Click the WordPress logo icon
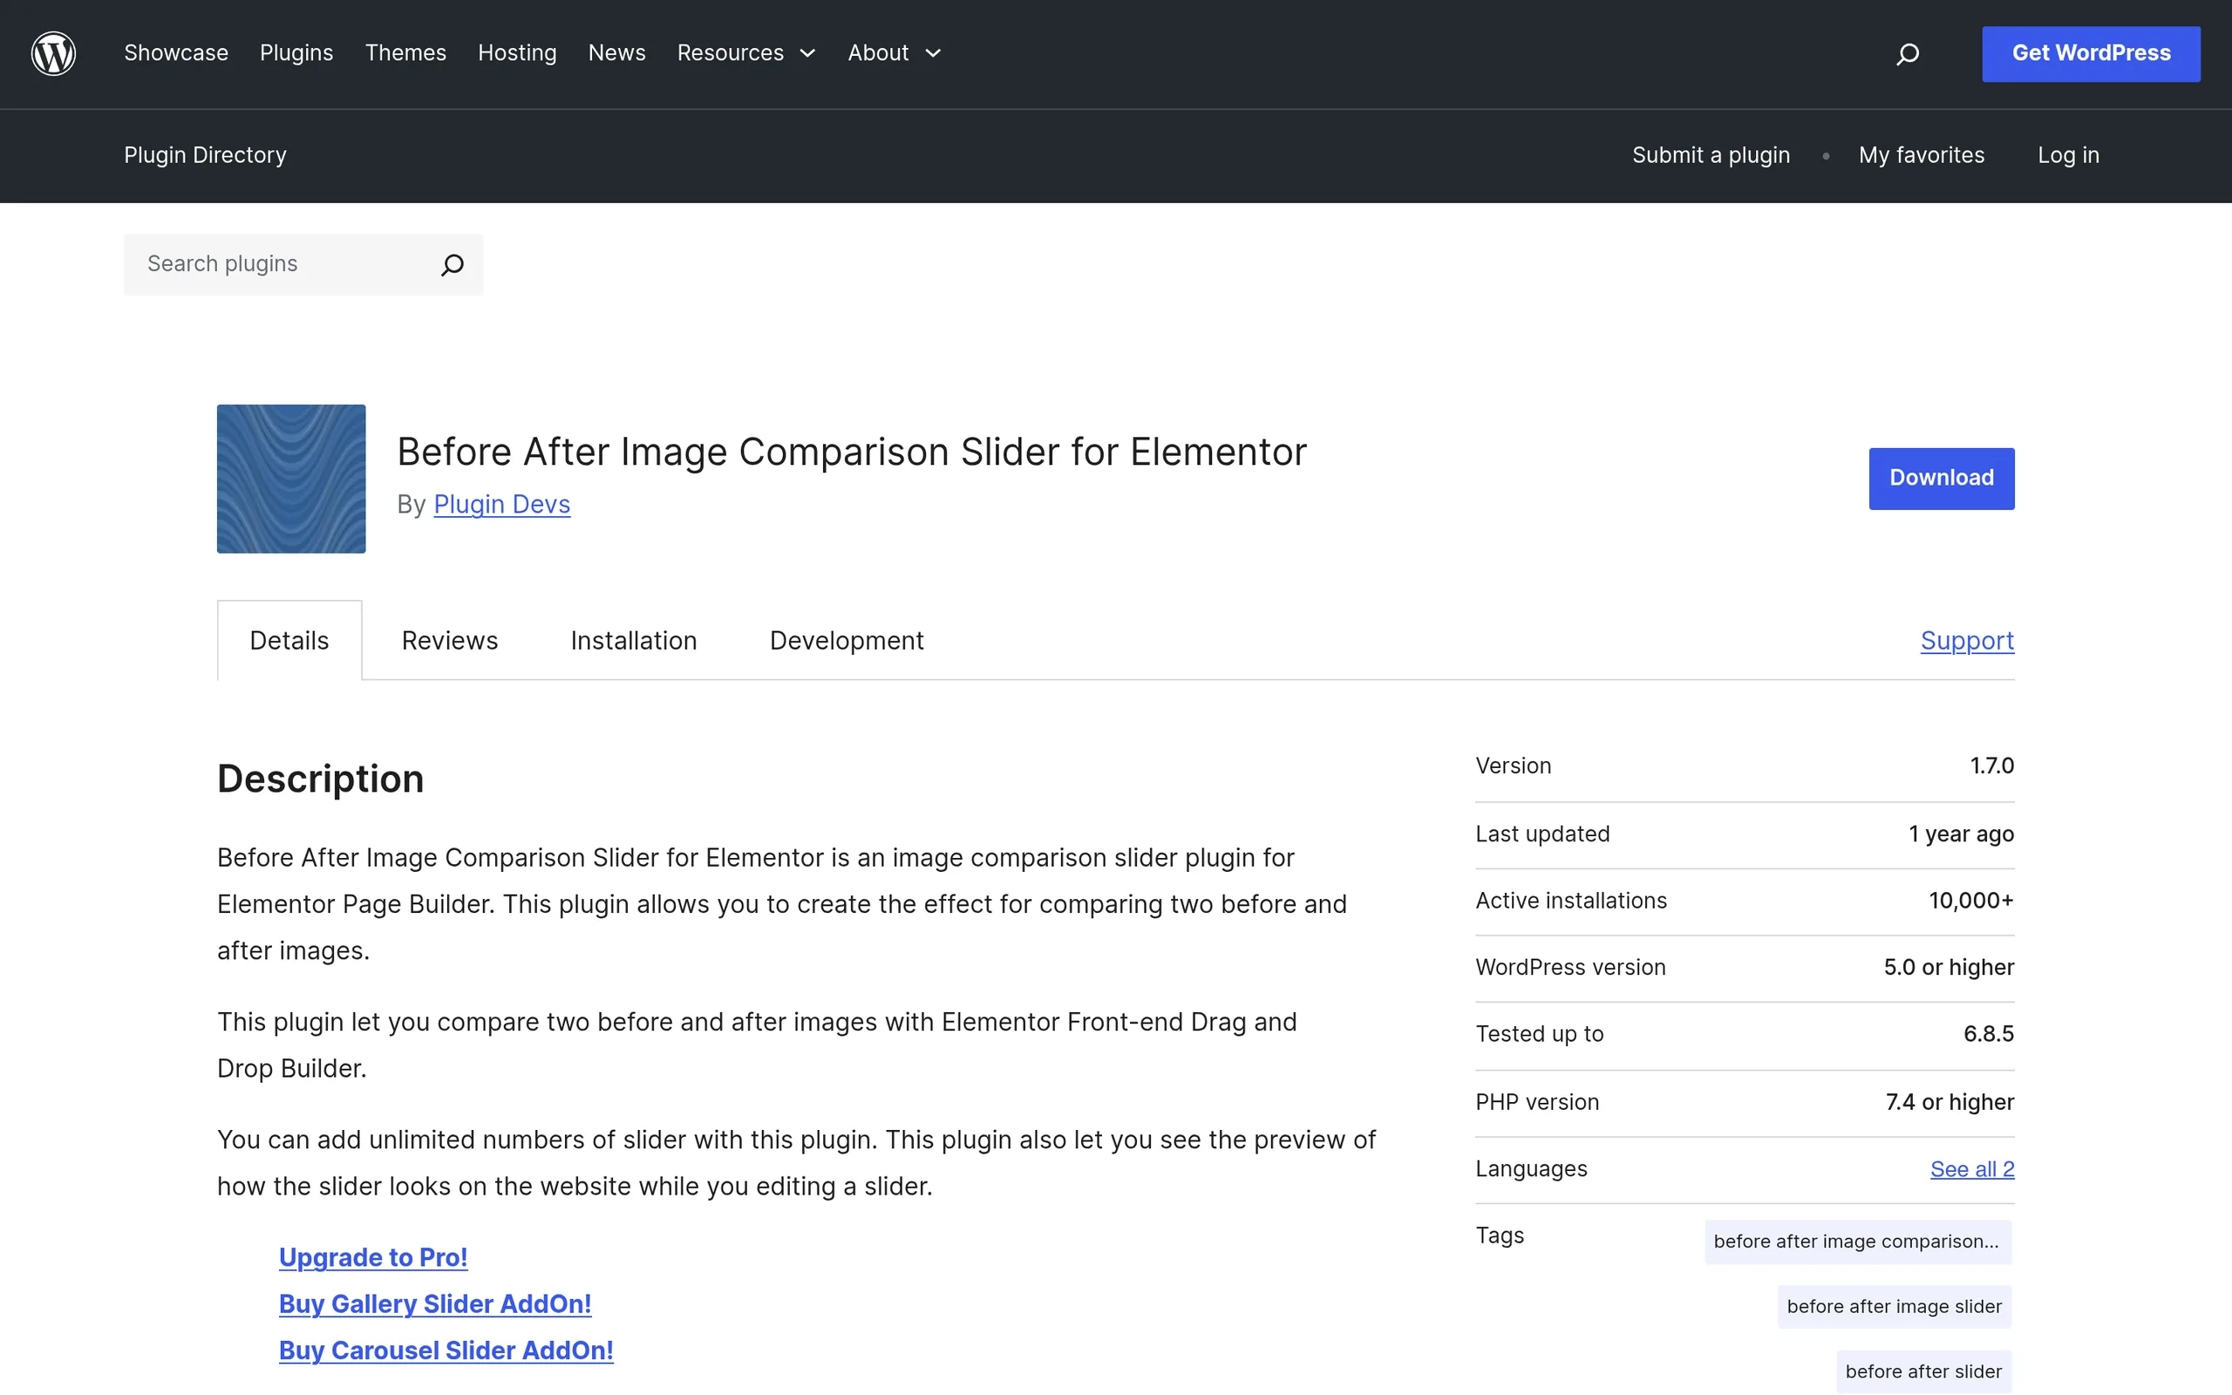This screenshot has width=2232, height=1395. click(x=53, y=53)
